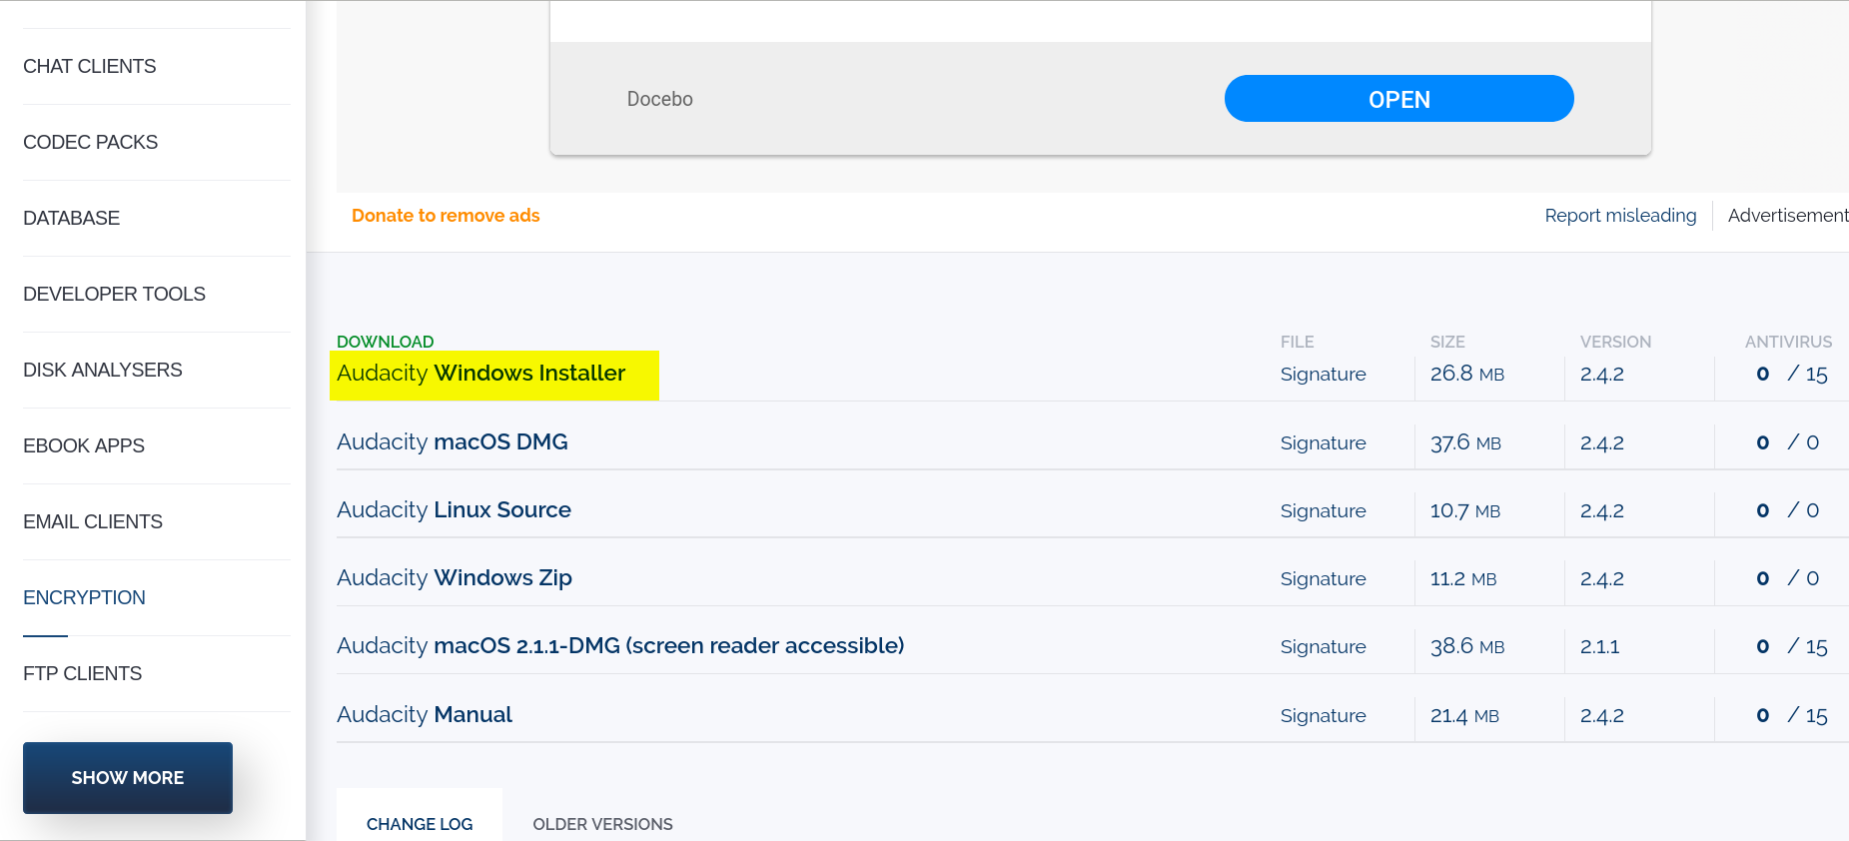Open macOS 2.1.1-DMG screen reader accessible download

[620, 646]
